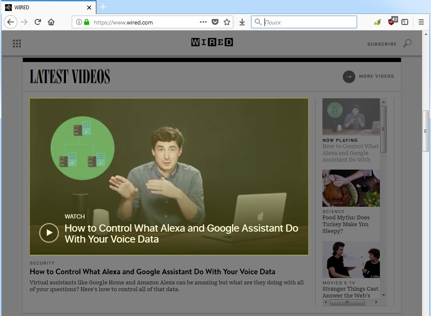431x316 pixels.
Task: Click video list scroll up arrow
Action: 383,102
